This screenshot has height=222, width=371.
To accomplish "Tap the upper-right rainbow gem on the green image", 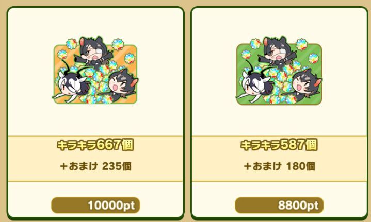I will (x=302, y=44).
